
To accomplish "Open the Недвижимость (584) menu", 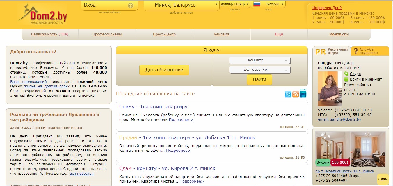I will click(x=50, y=34).
